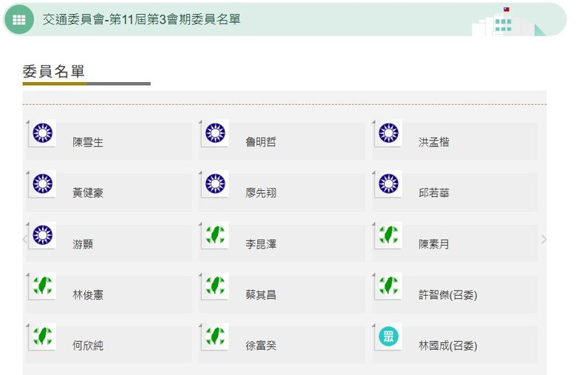Click the KMT emblem beside 廖先翔

(216, 183)
